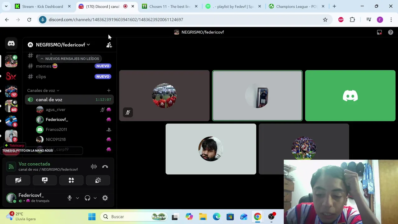Open Microsoft Store from the taskbar

pyautogui.click(x=230, y=217)
